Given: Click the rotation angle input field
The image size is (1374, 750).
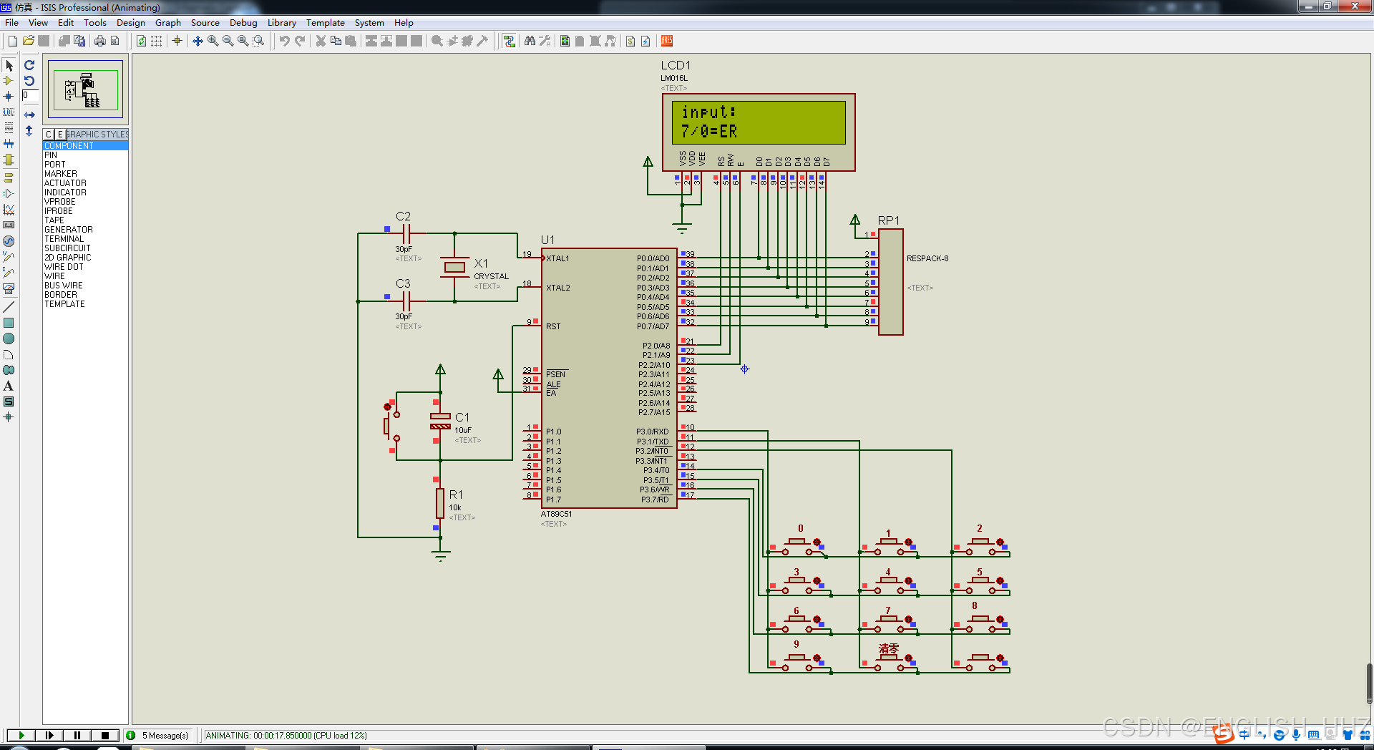Looking at the screenshot, I should pyautogui.click(x=29, y=95).
